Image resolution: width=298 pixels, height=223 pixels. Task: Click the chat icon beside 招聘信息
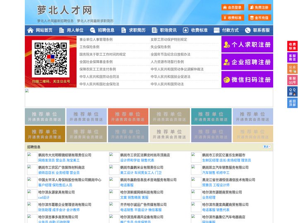[x=93, y=30]
